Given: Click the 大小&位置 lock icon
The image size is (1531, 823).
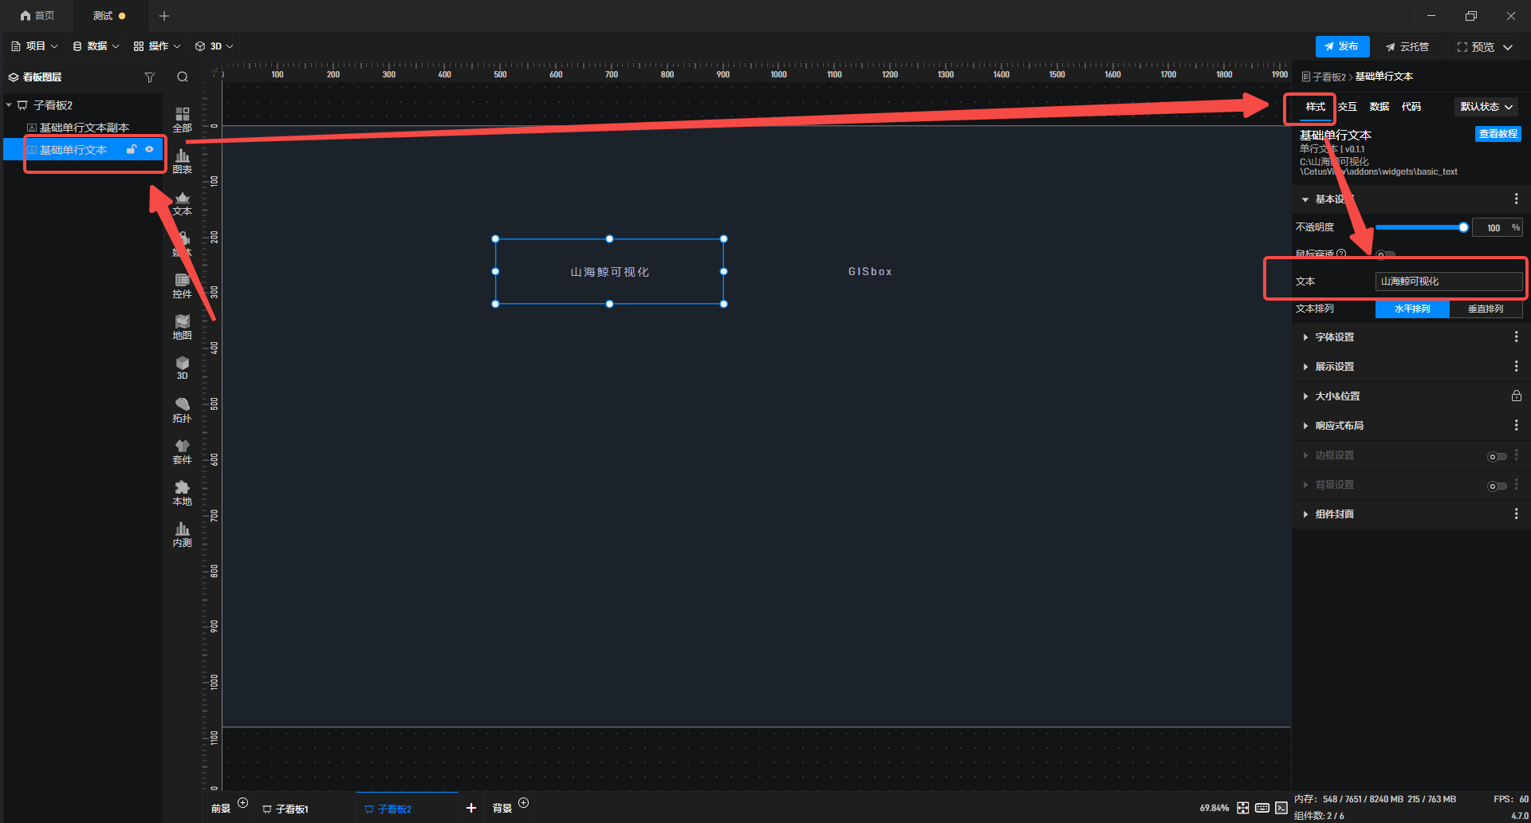Looking at the screenshot, I should point(1516,396).
